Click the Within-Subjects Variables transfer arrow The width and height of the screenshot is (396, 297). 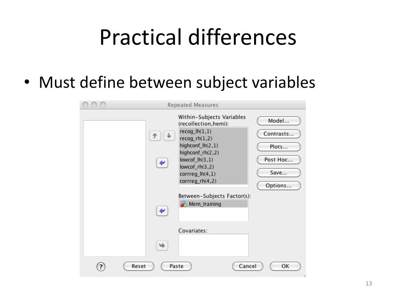162,163
